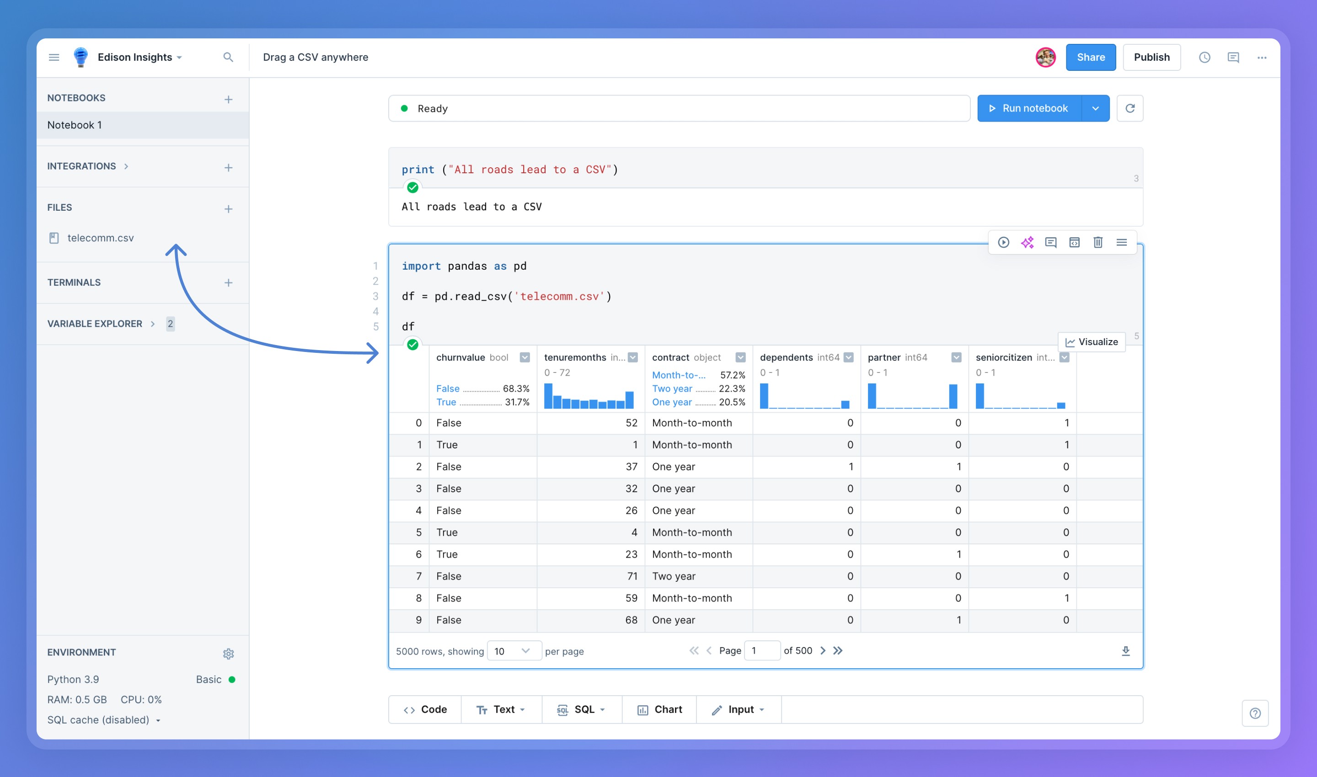Go to the first table page
This screenshot has width=1317, height=777.
(x=694, y=650)
